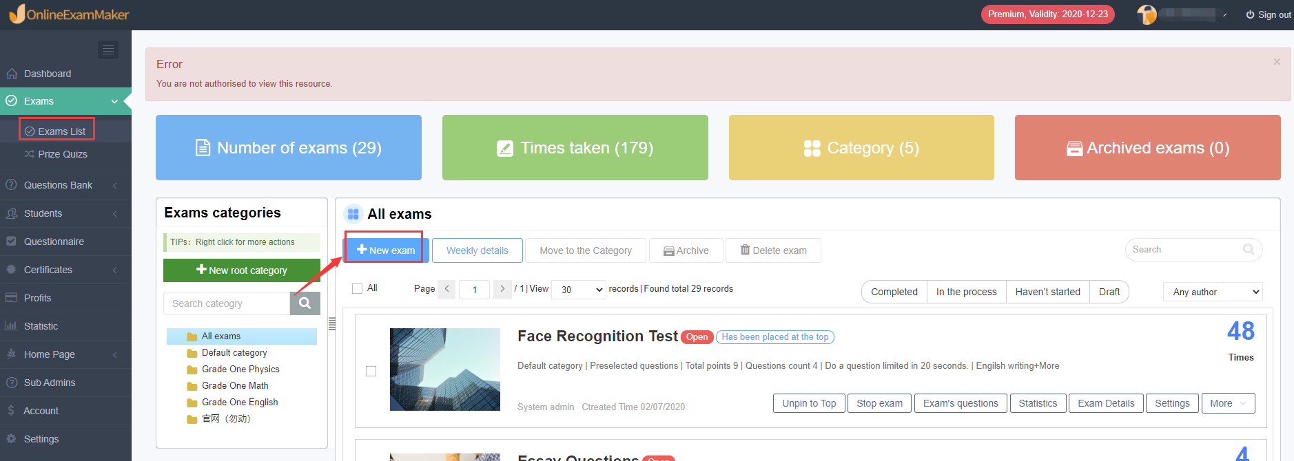Select Grade One English folder
The height and width of the screenshot is (461, 1294).
point(239,403)
